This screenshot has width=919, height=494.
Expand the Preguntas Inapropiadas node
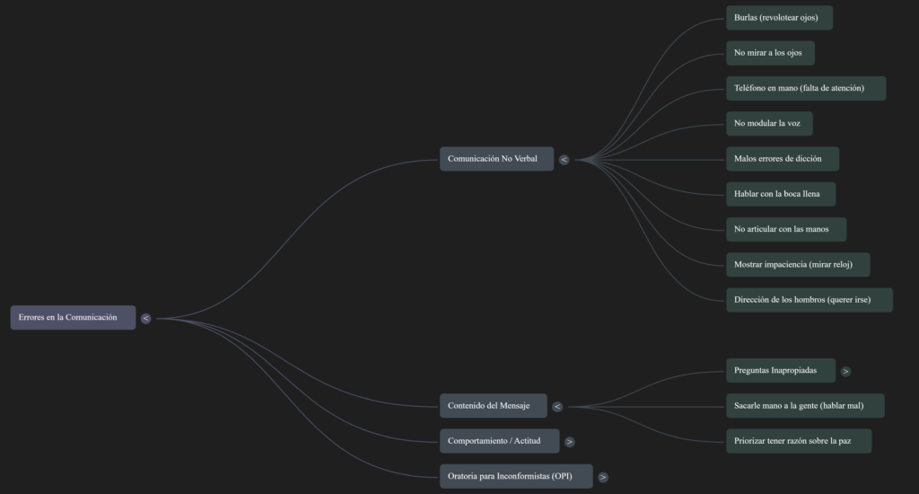[x=845, y=371]
